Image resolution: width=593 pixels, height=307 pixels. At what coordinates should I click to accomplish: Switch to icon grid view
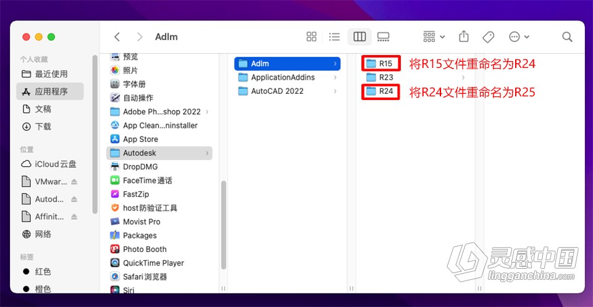(x=311, y=36)
